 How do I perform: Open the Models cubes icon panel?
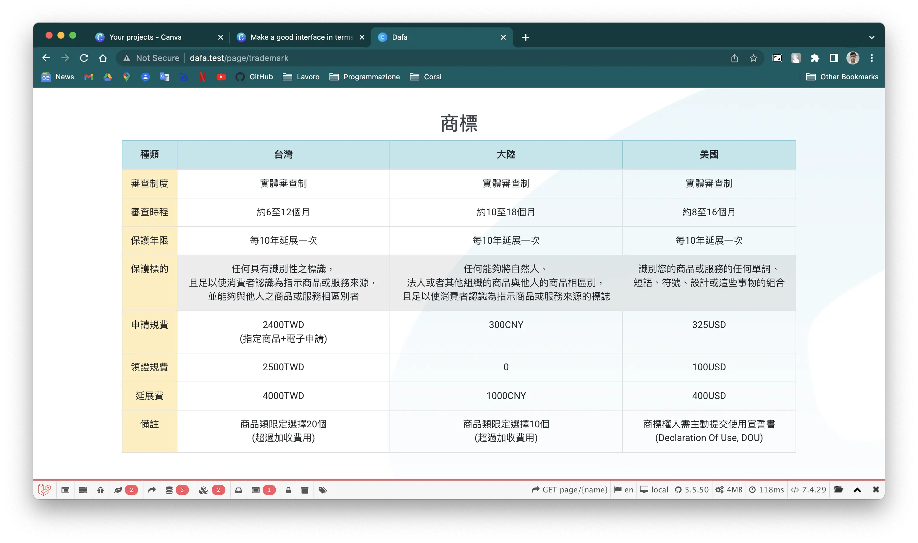coord(203,490)
